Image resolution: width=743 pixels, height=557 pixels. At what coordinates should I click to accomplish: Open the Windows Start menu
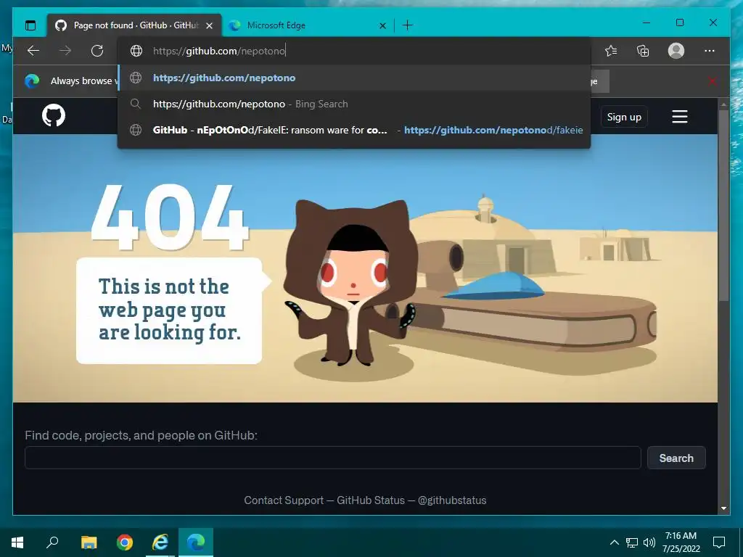pyautogui.click(x=17, y=542)
